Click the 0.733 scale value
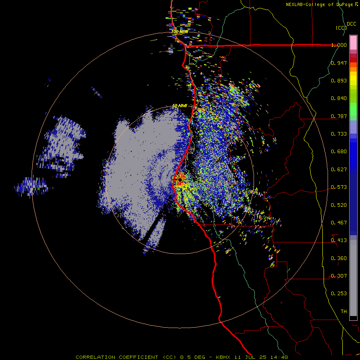The height and width of the screenshot is (360, 360). coord(339,134)
